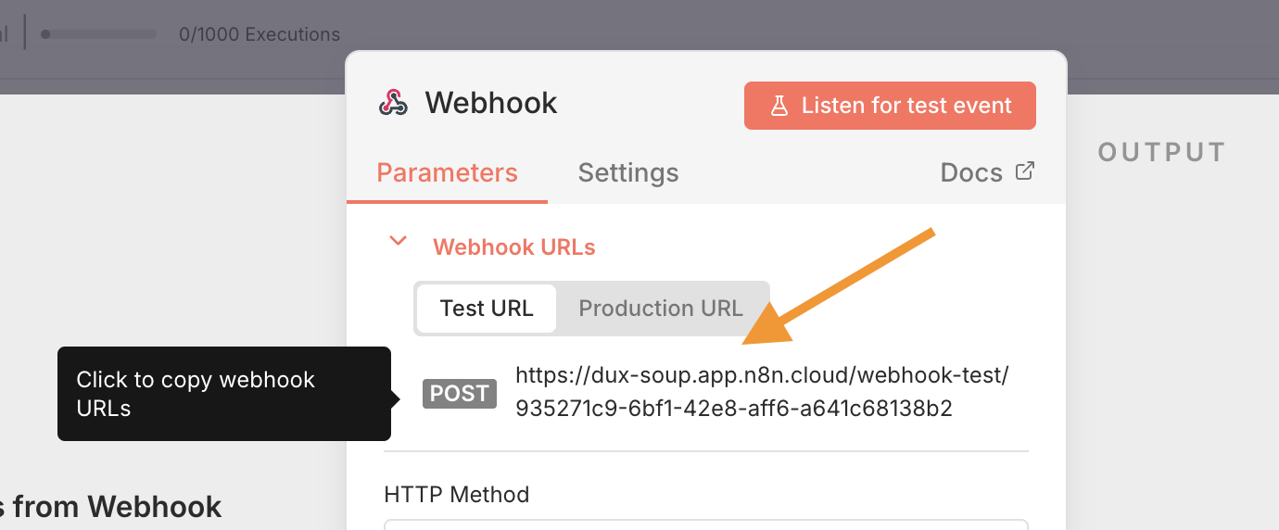The image size is (1279, 530).
Task: Click the external link icon beside Docs
Action: (1024, 171)
